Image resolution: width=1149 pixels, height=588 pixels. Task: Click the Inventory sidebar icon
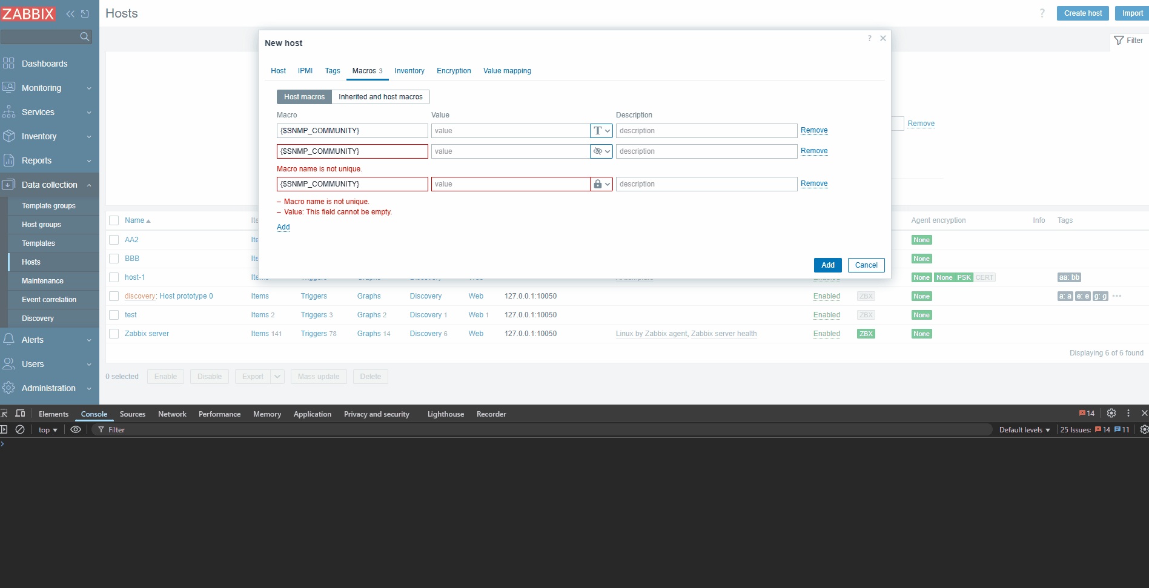[8, 136]
